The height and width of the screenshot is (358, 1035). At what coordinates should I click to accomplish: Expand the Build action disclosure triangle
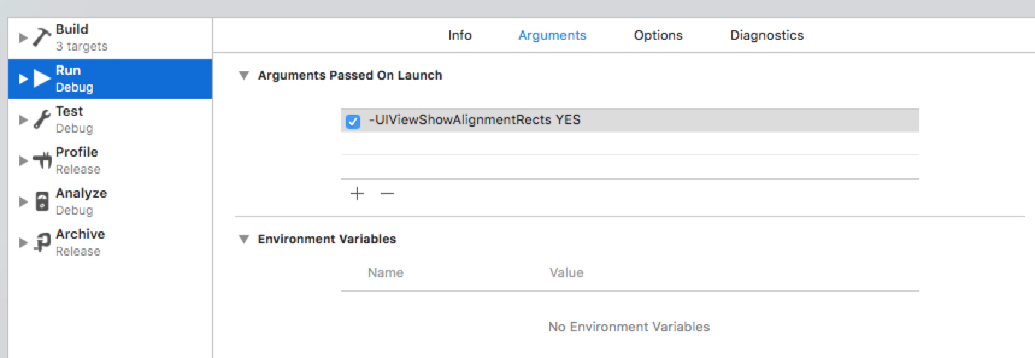point(23,37)
